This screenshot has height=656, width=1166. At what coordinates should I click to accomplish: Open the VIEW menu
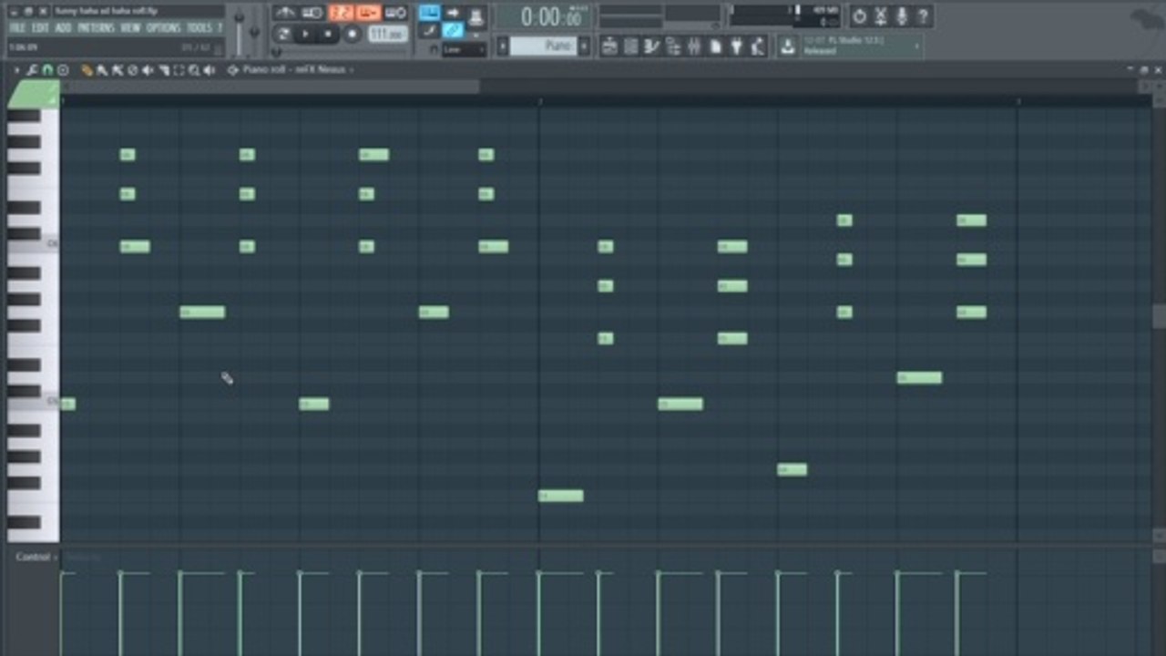click(x=131, y=28)
